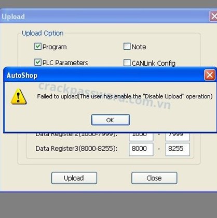The height and width of the screenshot is (218, 217).
Task: Click the AutoShop title bar
Action: 104,75
